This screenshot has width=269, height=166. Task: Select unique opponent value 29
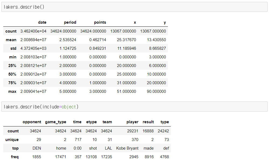coord(39,139)
